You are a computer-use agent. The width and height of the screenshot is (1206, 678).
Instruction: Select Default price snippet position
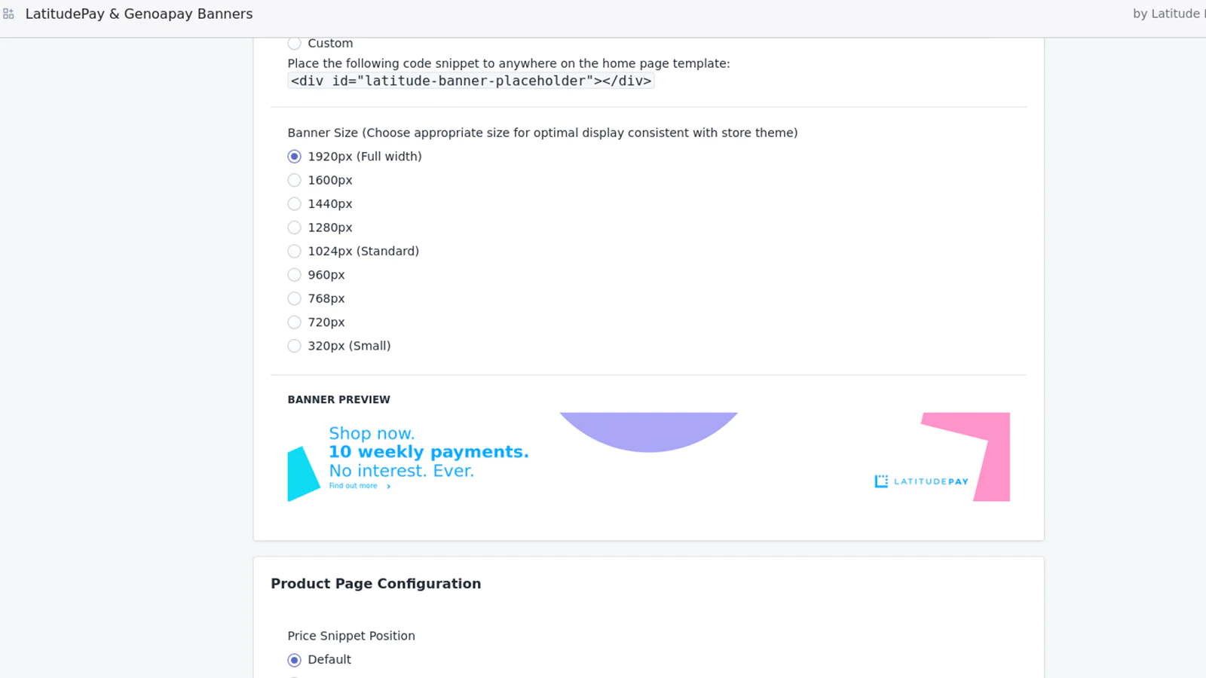295,660
